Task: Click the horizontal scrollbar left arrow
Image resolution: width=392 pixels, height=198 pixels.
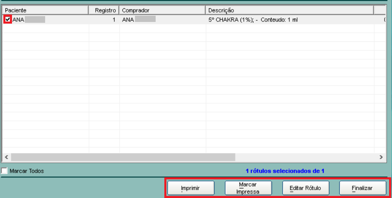Action: click(7, 157)
